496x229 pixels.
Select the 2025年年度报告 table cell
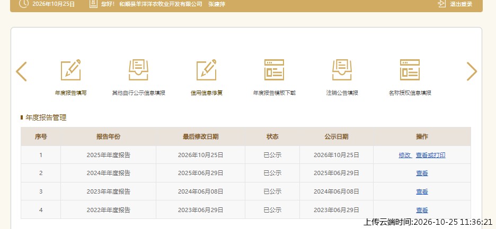click(x=109, y=155)
